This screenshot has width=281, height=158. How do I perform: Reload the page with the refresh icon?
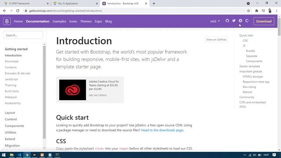pyautogui.click(x=18, y=11)
